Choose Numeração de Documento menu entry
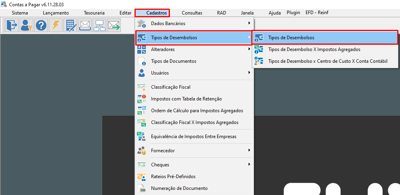400x195 pixels. click(194, 188)
